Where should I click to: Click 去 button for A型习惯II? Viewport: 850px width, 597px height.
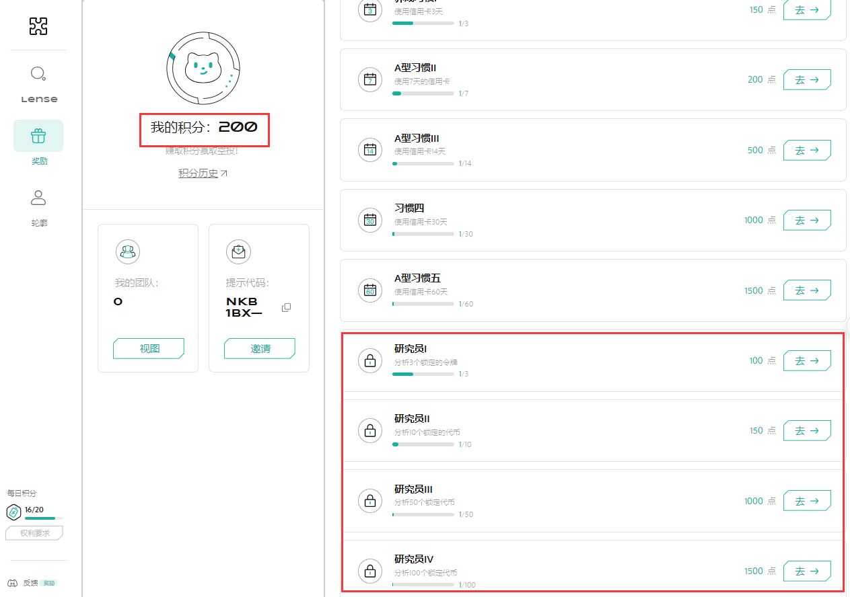[806, 79]
